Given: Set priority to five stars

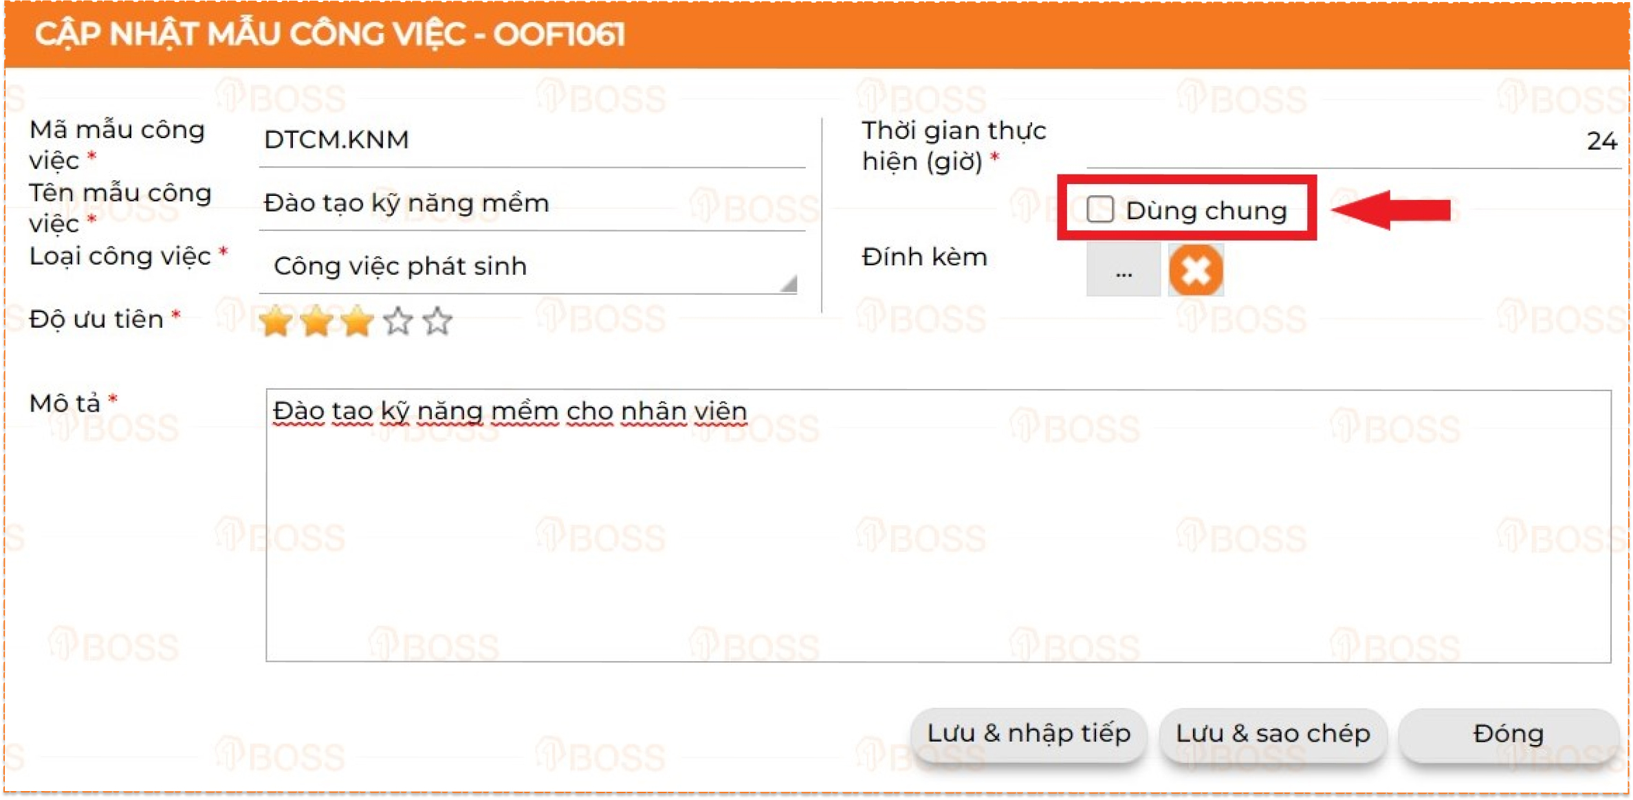Looking at the screenshot, I should 438,322.
